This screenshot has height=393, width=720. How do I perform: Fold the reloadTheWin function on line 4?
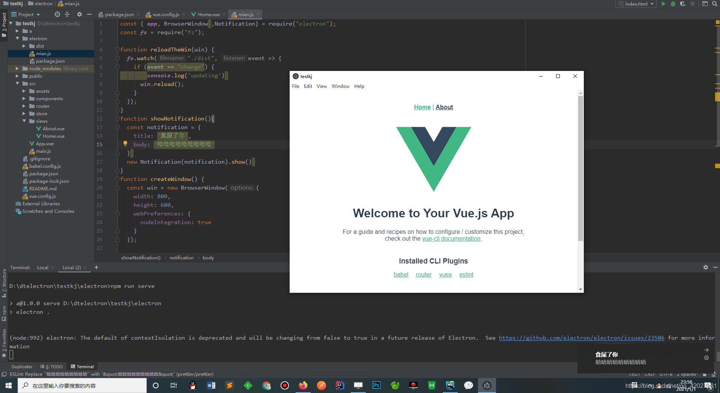(117, 50)
